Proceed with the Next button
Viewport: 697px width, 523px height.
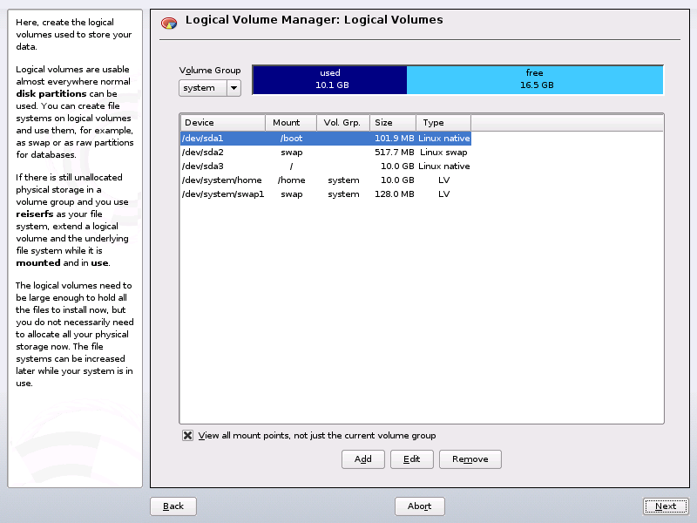666,506
